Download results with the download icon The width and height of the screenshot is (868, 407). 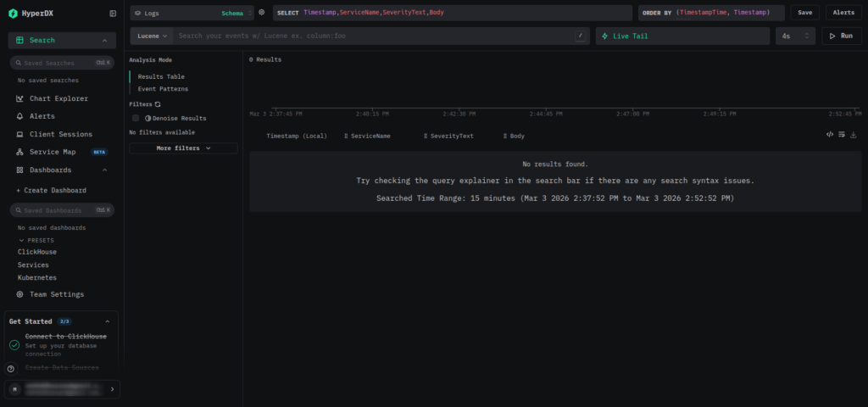pyautogui.click(x=854, y=135)
